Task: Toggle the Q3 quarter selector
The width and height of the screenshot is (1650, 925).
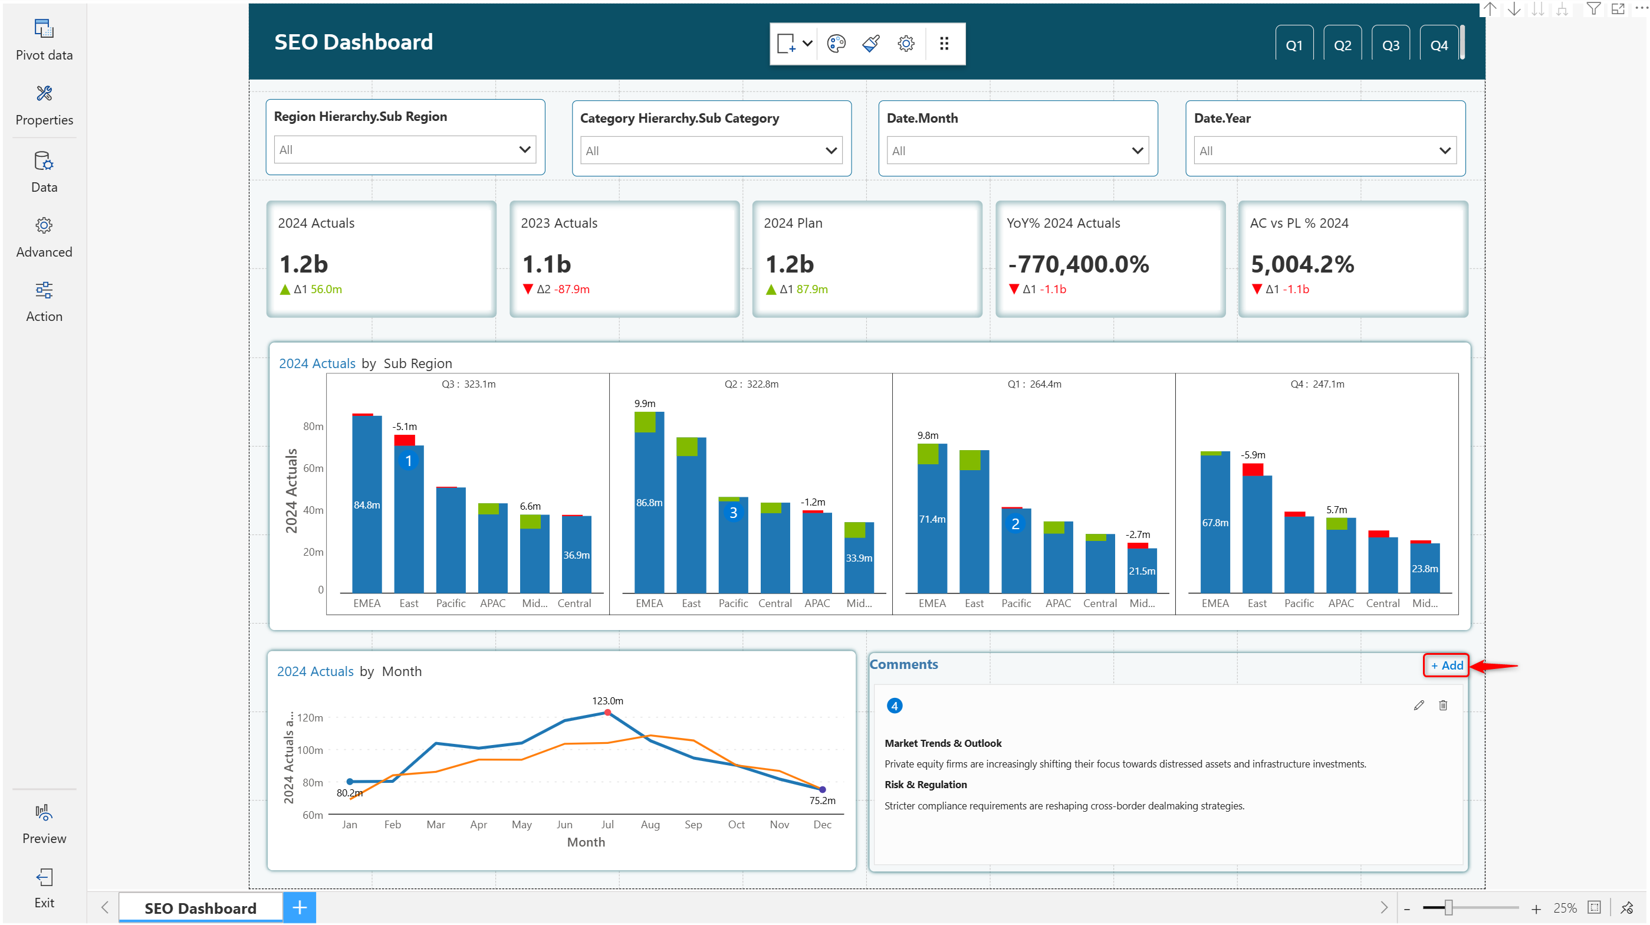Action: pyautogui.click(x=1390, y=45)
